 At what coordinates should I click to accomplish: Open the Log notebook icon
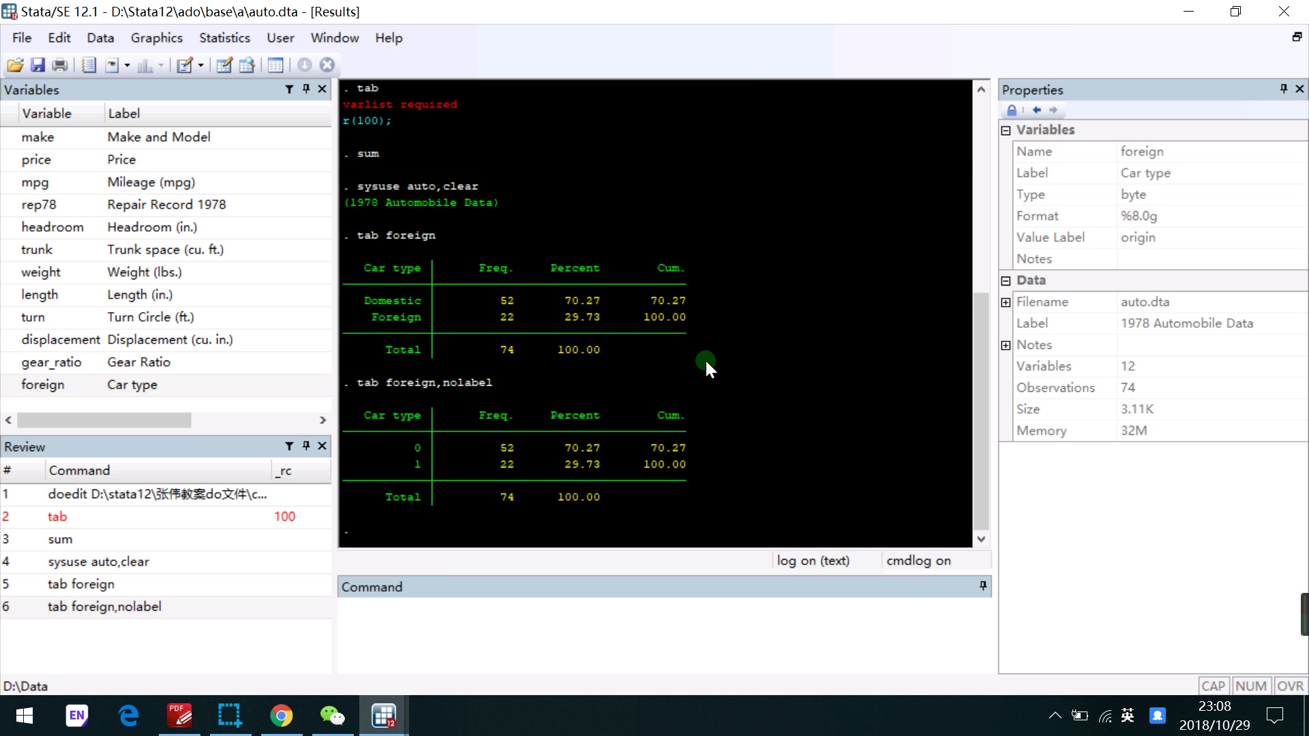point(89,65)
